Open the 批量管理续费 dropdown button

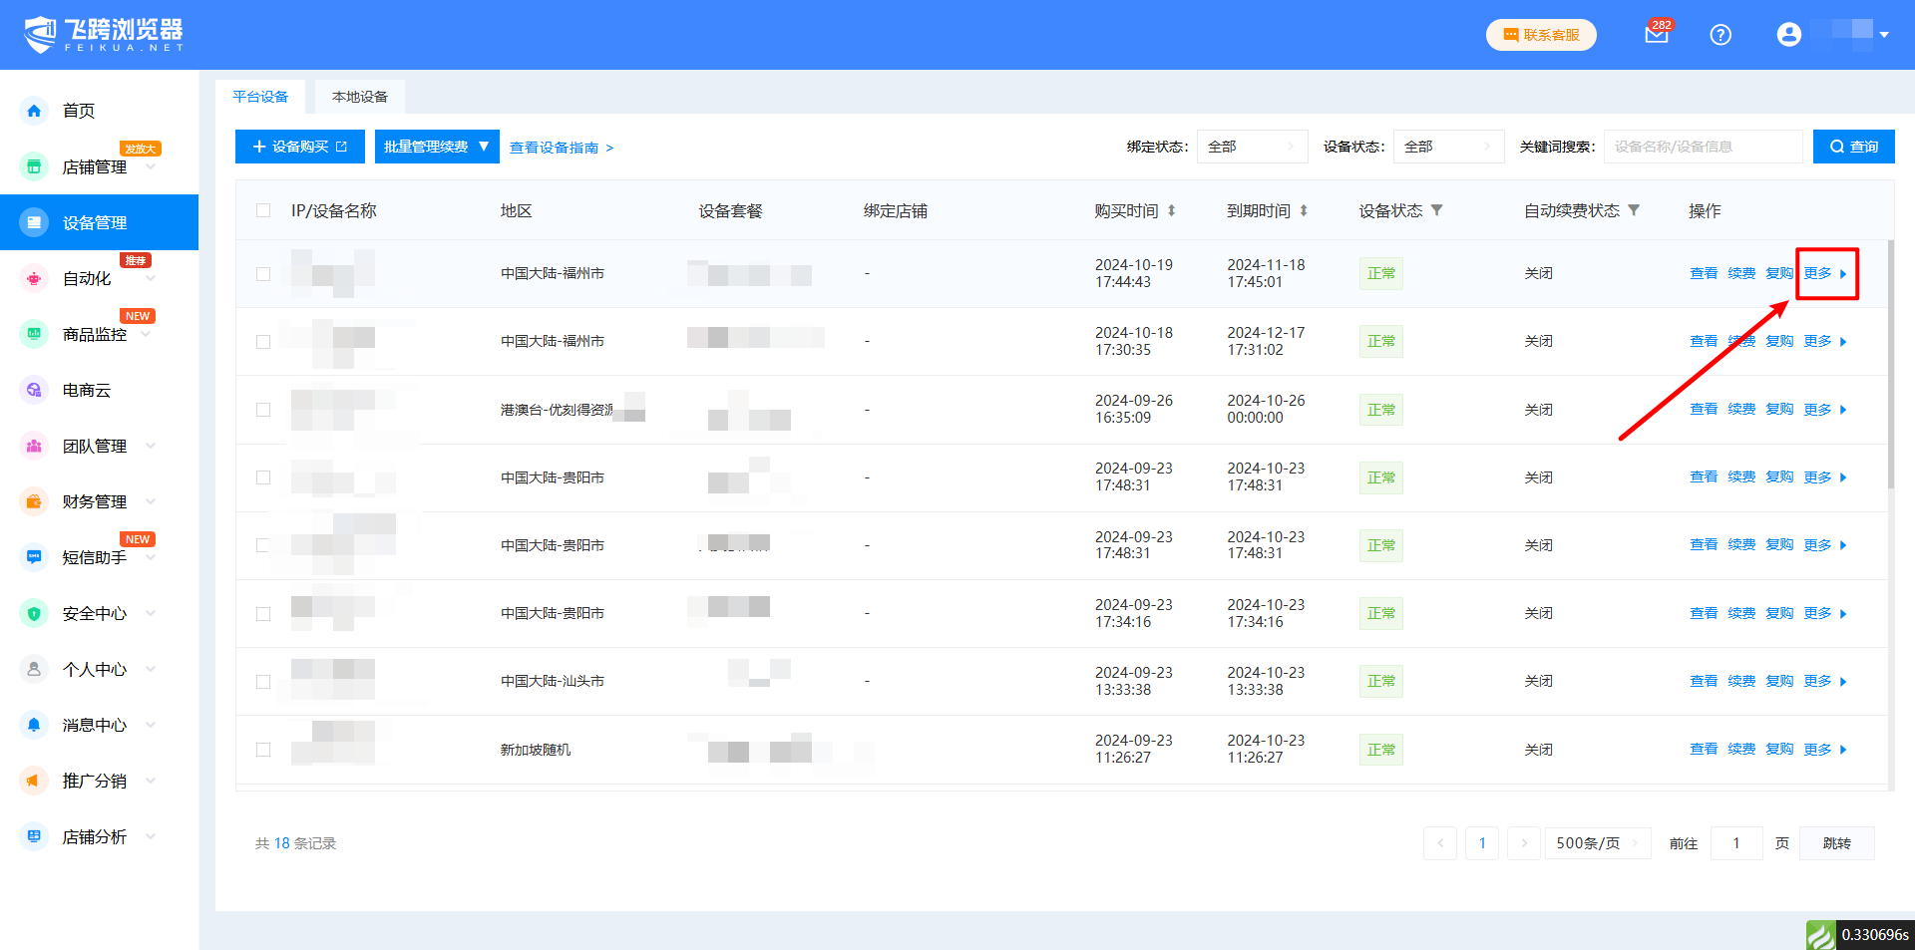click(437, 147)
